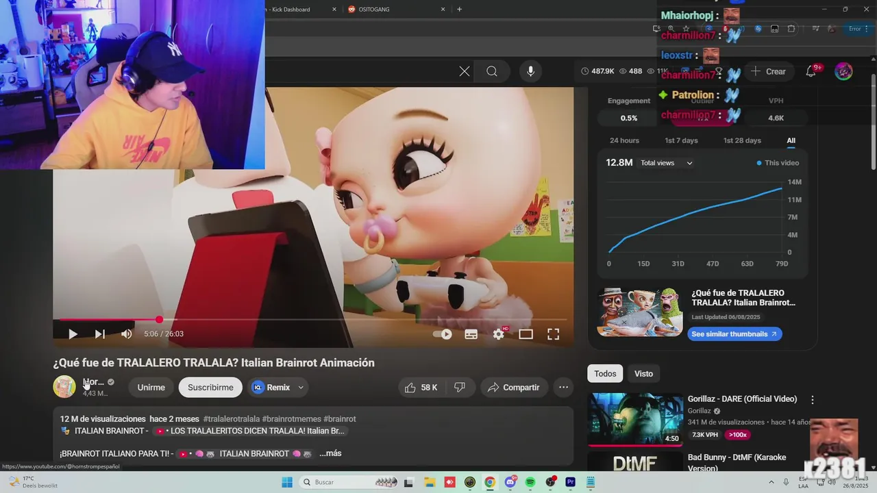Select the Visto filter chip
This screenshot has width=877, height=493.
(643, 373)
